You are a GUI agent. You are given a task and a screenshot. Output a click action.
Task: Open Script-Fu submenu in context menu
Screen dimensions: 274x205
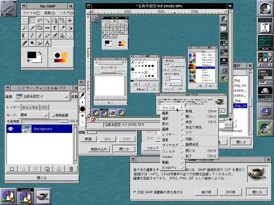[172, 168]
